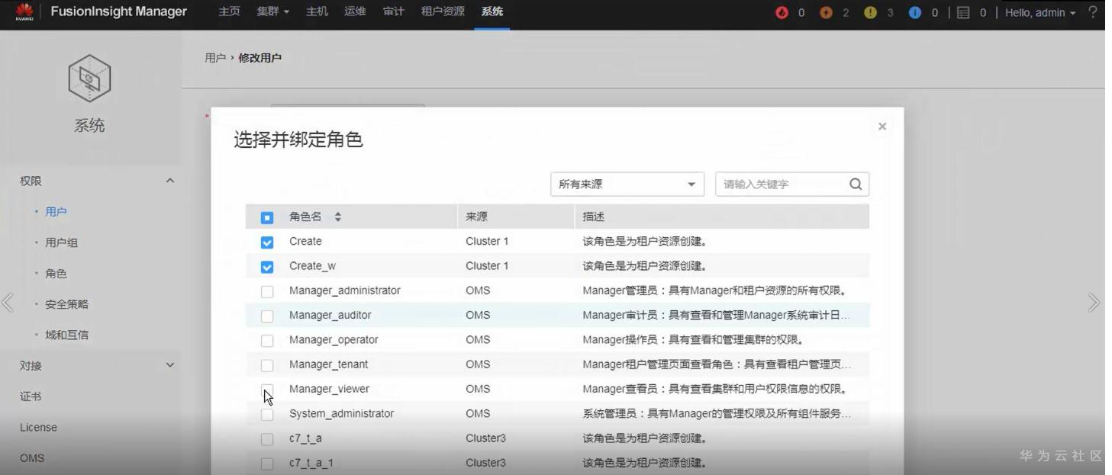Check the Manager_auditor role checkbox
The width and height of the screenshot is (1112, 475).
click(x=267, y=316)
